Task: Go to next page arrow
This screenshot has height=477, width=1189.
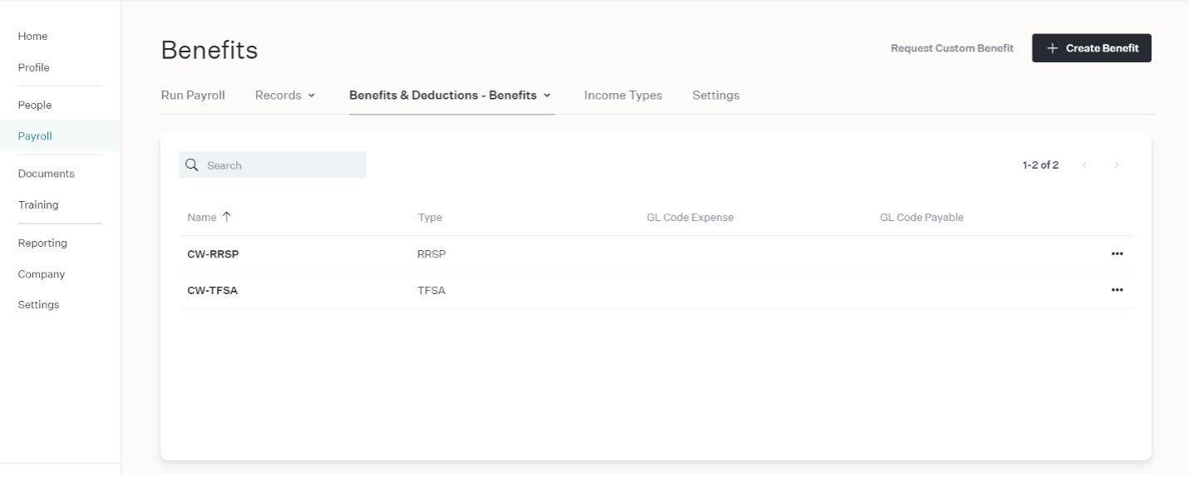Action: tap(1117, 165)
